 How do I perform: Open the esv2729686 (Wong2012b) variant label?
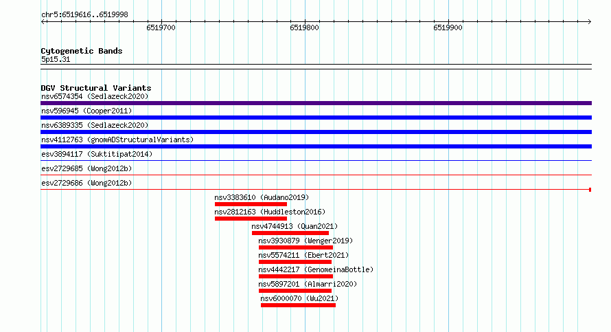(x=87, y=183)
